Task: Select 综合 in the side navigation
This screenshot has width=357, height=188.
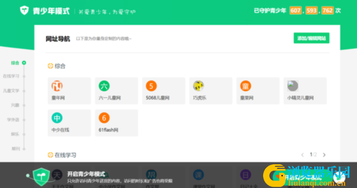Action: (x=15, y=63)
